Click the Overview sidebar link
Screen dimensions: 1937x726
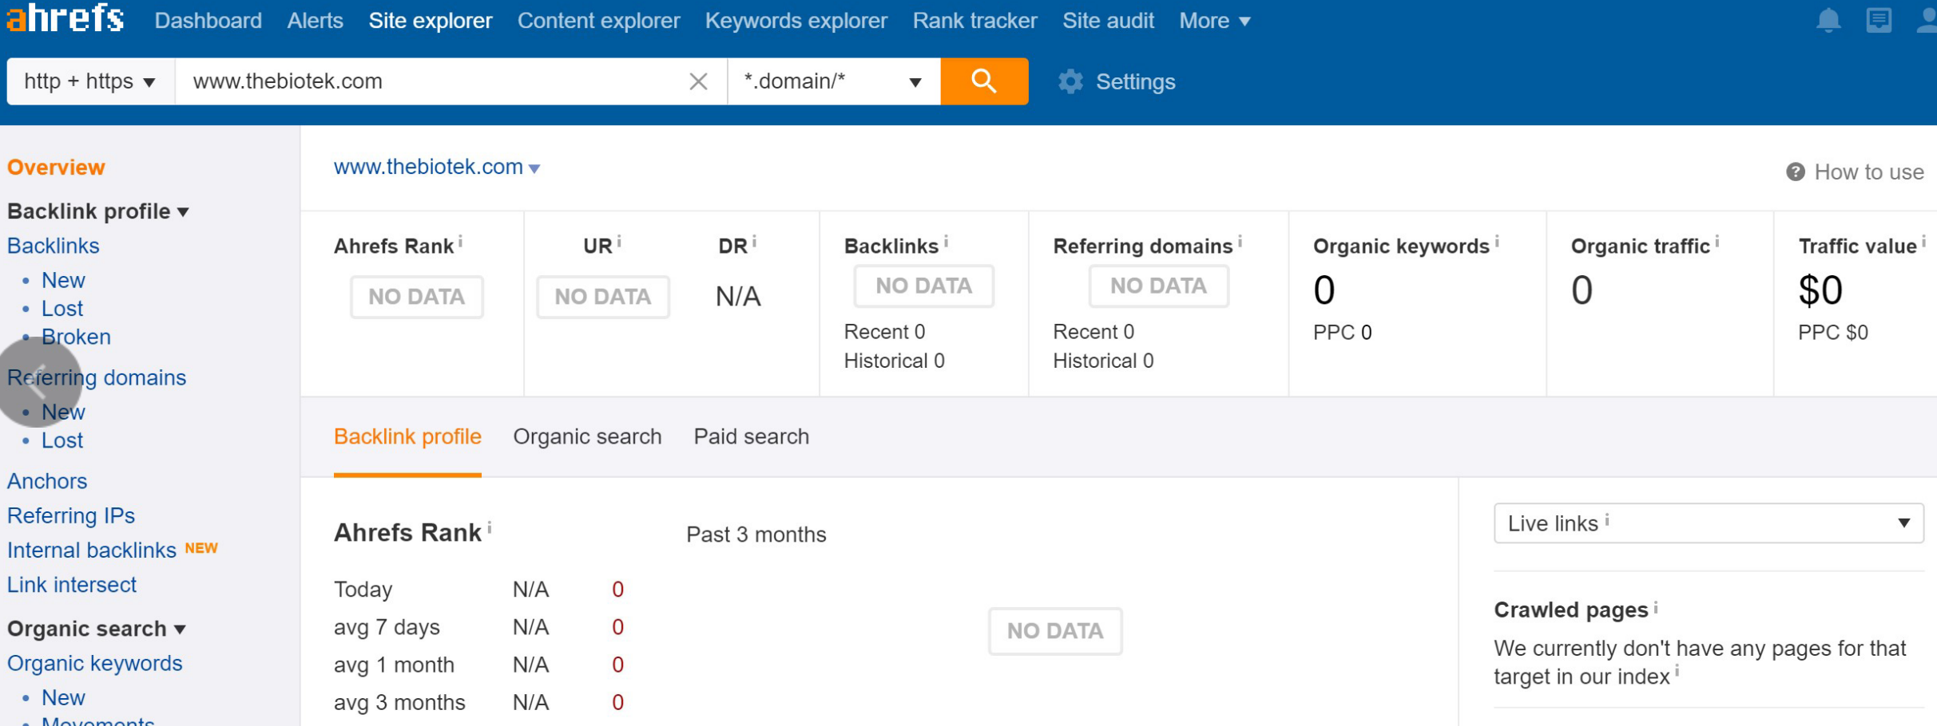56,168
